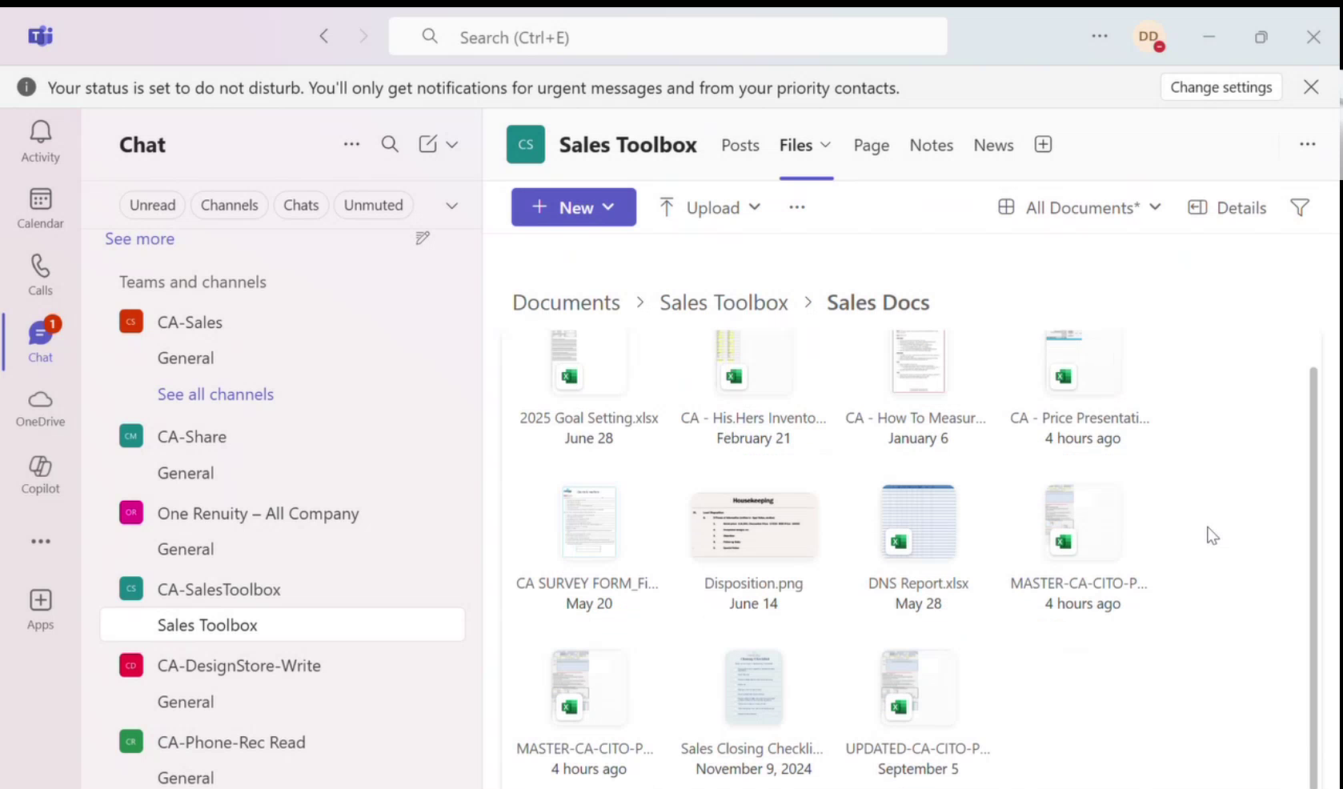
Task: Open See all channels under CA-Sales
Action: (x=214, y=394)
